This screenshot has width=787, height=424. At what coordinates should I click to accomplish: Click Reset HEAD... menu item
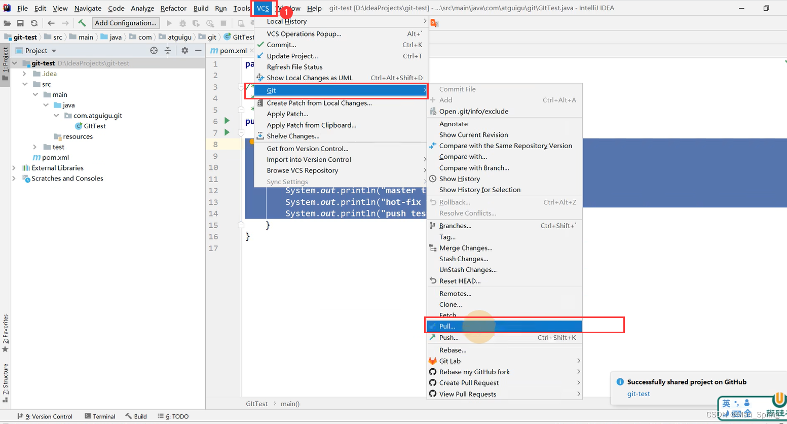pos(504,281)
